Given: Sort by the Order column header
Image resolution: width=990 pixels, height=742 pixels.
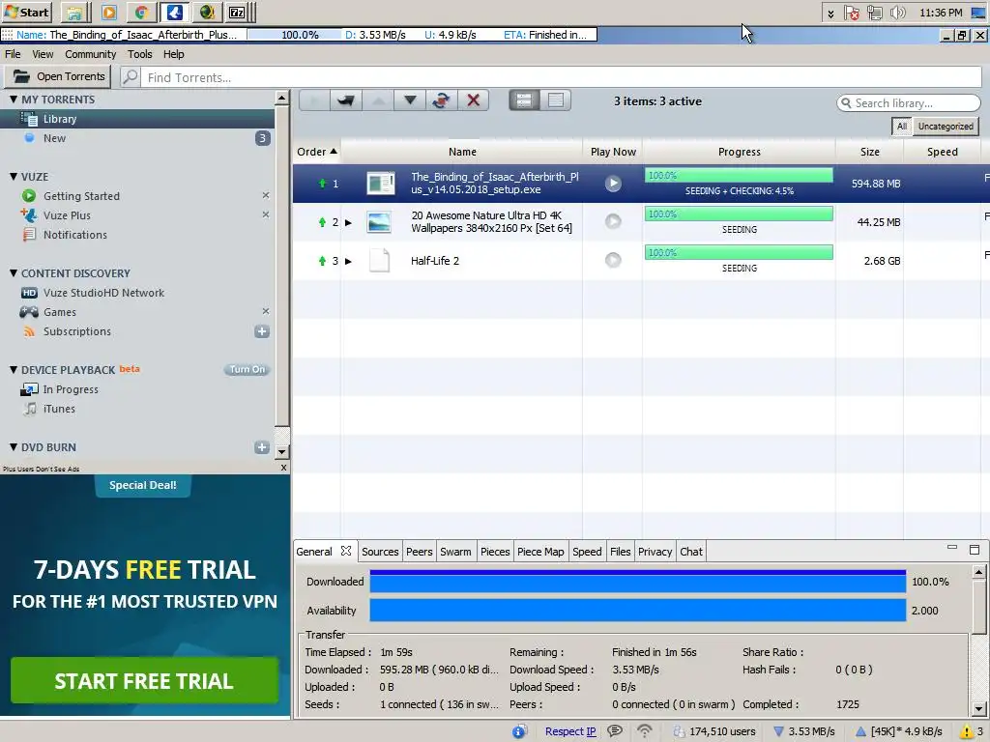Looking at the screenshot, I should pyautogui.click(x=317, y=152).
